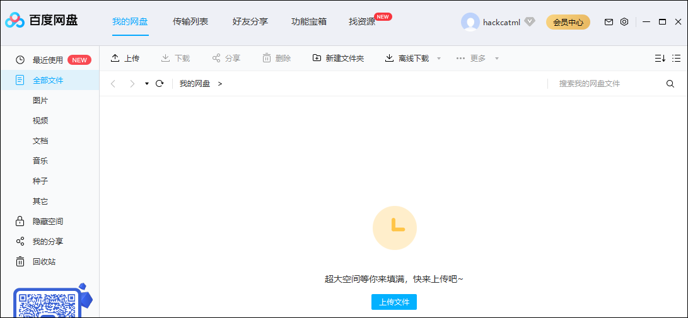
Task: Click the 最近使用 sidebar label
Action: click(x=48, y=60)
